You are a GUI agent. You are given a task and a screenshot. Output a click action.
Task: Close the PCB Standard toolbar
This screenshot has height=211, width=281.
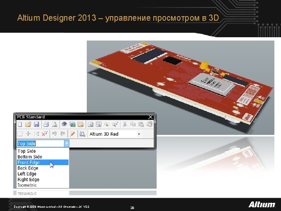(x=150, y=117)
